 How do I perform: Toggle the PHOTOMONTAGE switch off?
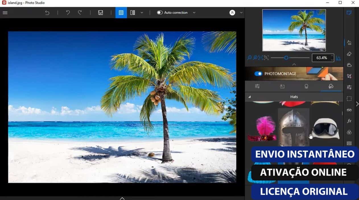258,74
